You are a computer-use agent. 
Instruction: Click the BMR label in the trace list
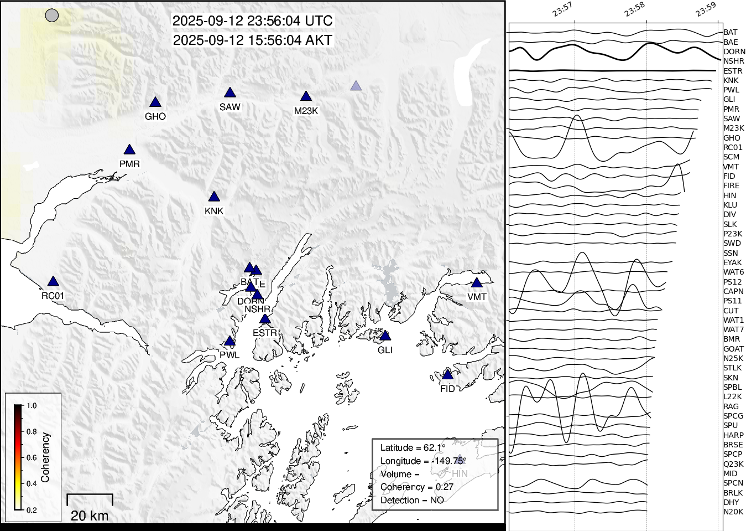731,339
